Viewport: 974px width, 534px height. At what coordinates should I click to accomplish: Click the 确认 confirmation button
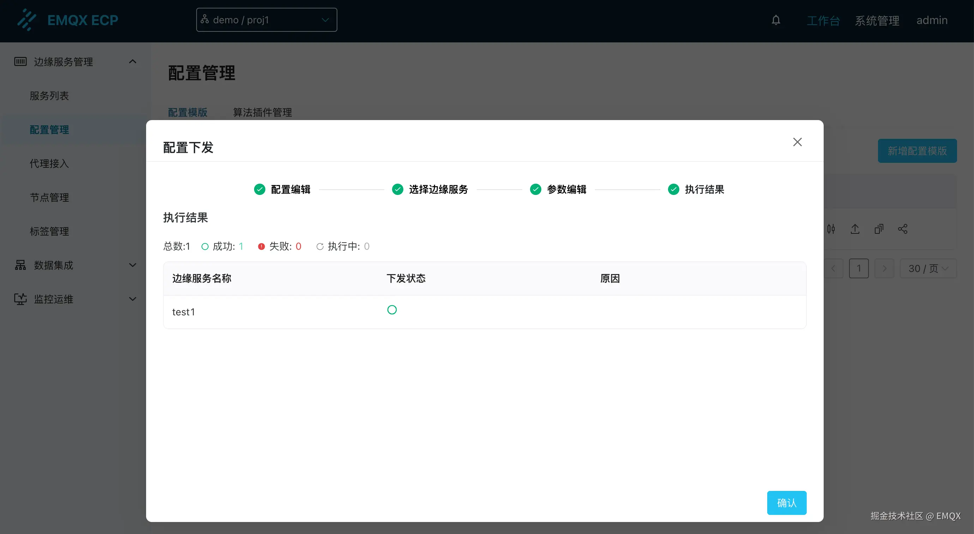(x=787, y=503)
